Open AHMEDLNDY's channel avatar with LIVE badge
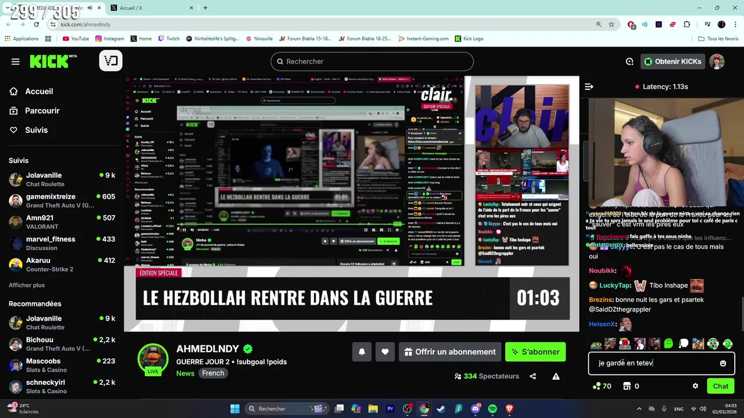Screen dimensions: 744x418 153,358
